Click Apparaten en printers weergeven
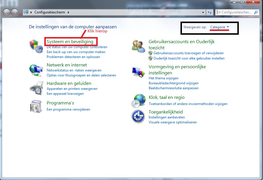263x180 pixels. 72,89
